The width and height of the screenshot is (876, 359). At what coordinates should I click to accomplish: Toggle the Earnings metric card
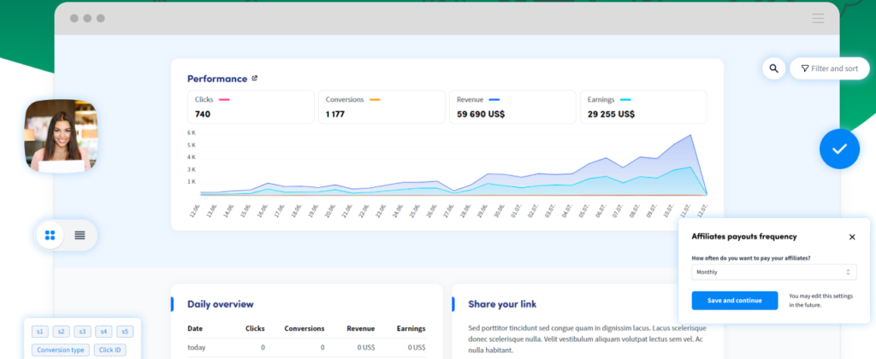(x=643, y=107)
